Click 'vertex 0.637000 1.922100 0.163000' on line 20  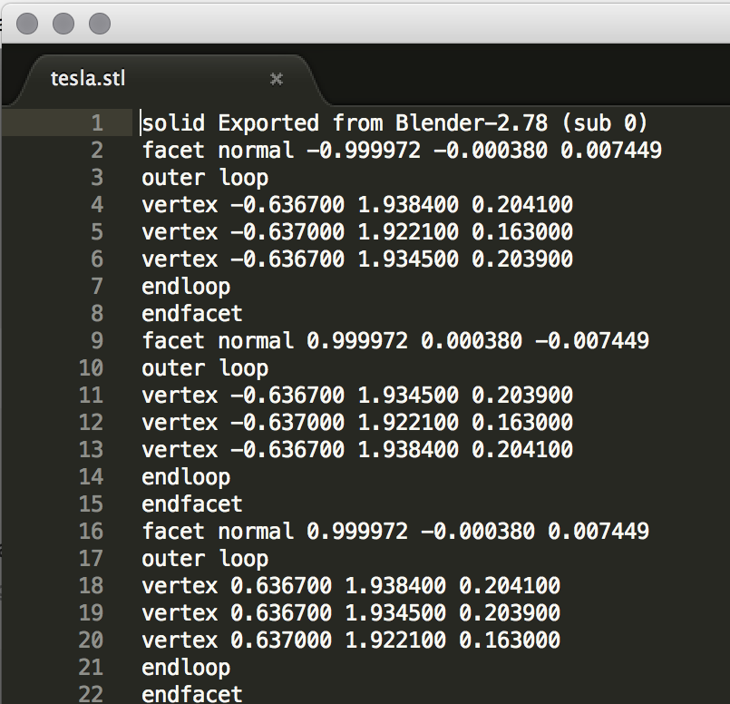(x=351, y=640)
